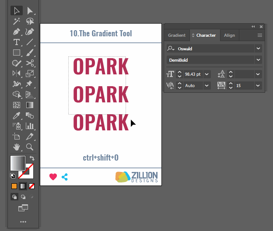Viewport: 273px width, 231px height.
Task: Select the Zoom magnifier tool
Action: pos(30,147)
